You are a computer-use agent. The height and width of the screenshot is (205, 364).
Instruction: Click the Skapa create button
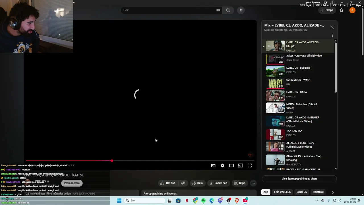pos(327,10)
